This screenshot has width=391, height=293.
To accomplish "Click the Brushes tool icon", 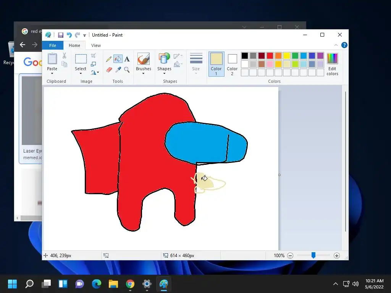I will point(144,59).
